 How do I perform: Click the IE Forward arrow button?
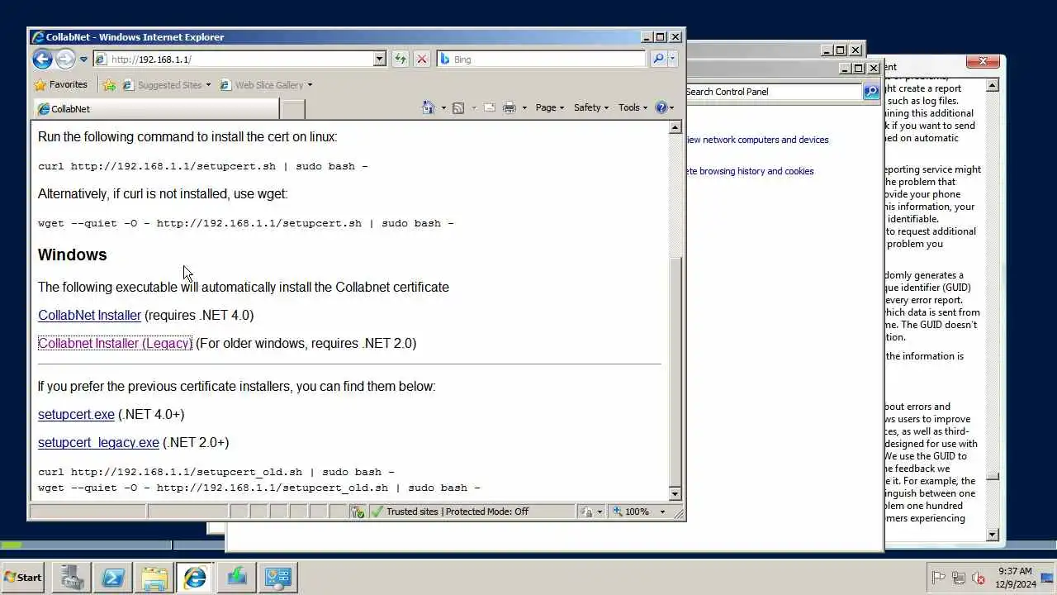coord(65,59)
